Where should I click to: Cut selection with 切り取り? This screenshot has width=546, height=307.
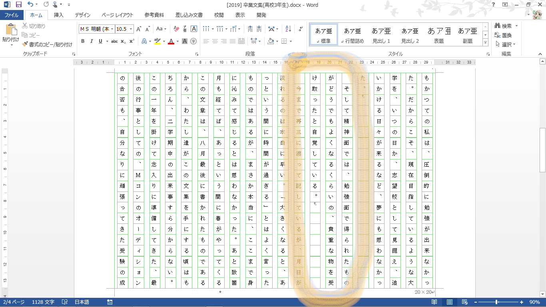click(x=34, y=26)
